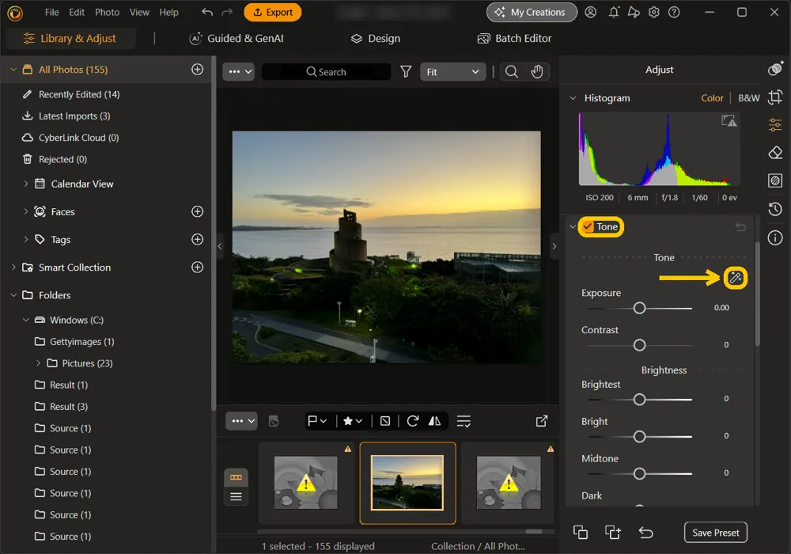Click the Contrast slider handle
The height and width of the screenshot is (554, 791).
pos(639,345)
